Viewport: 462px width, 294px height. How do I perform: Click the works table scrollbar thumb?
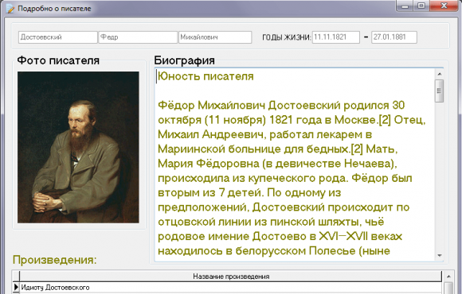pos(448,288)
